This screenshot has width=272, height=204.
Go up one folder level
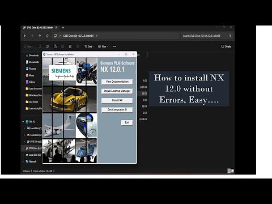(x=40, y=36)
